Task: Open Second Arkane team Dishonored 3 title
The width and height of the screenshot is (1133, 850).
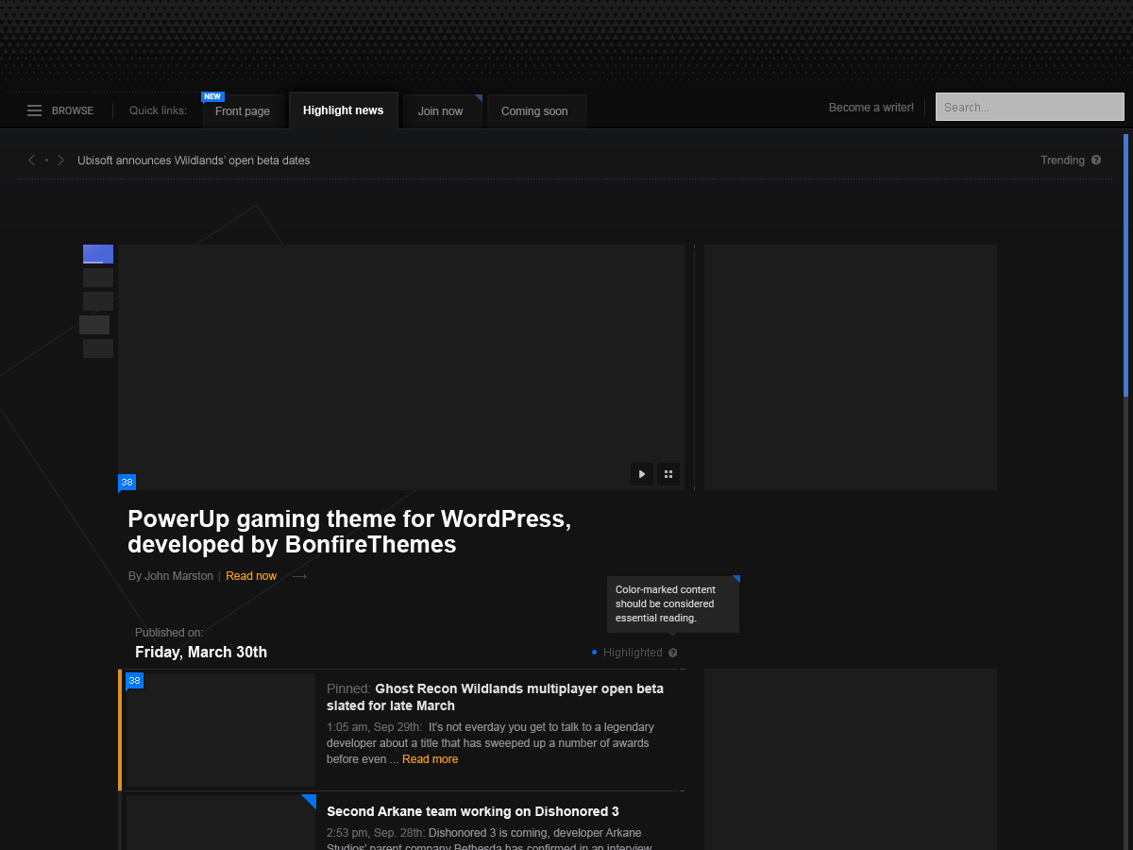Action: coord(473,811)
